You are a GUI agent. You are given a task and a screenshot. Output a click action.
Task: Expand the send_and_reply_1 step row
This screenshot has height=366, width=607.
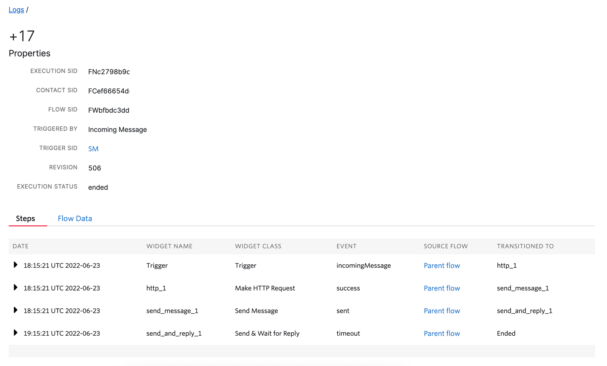pyautogui.click(x=15, y=333)
